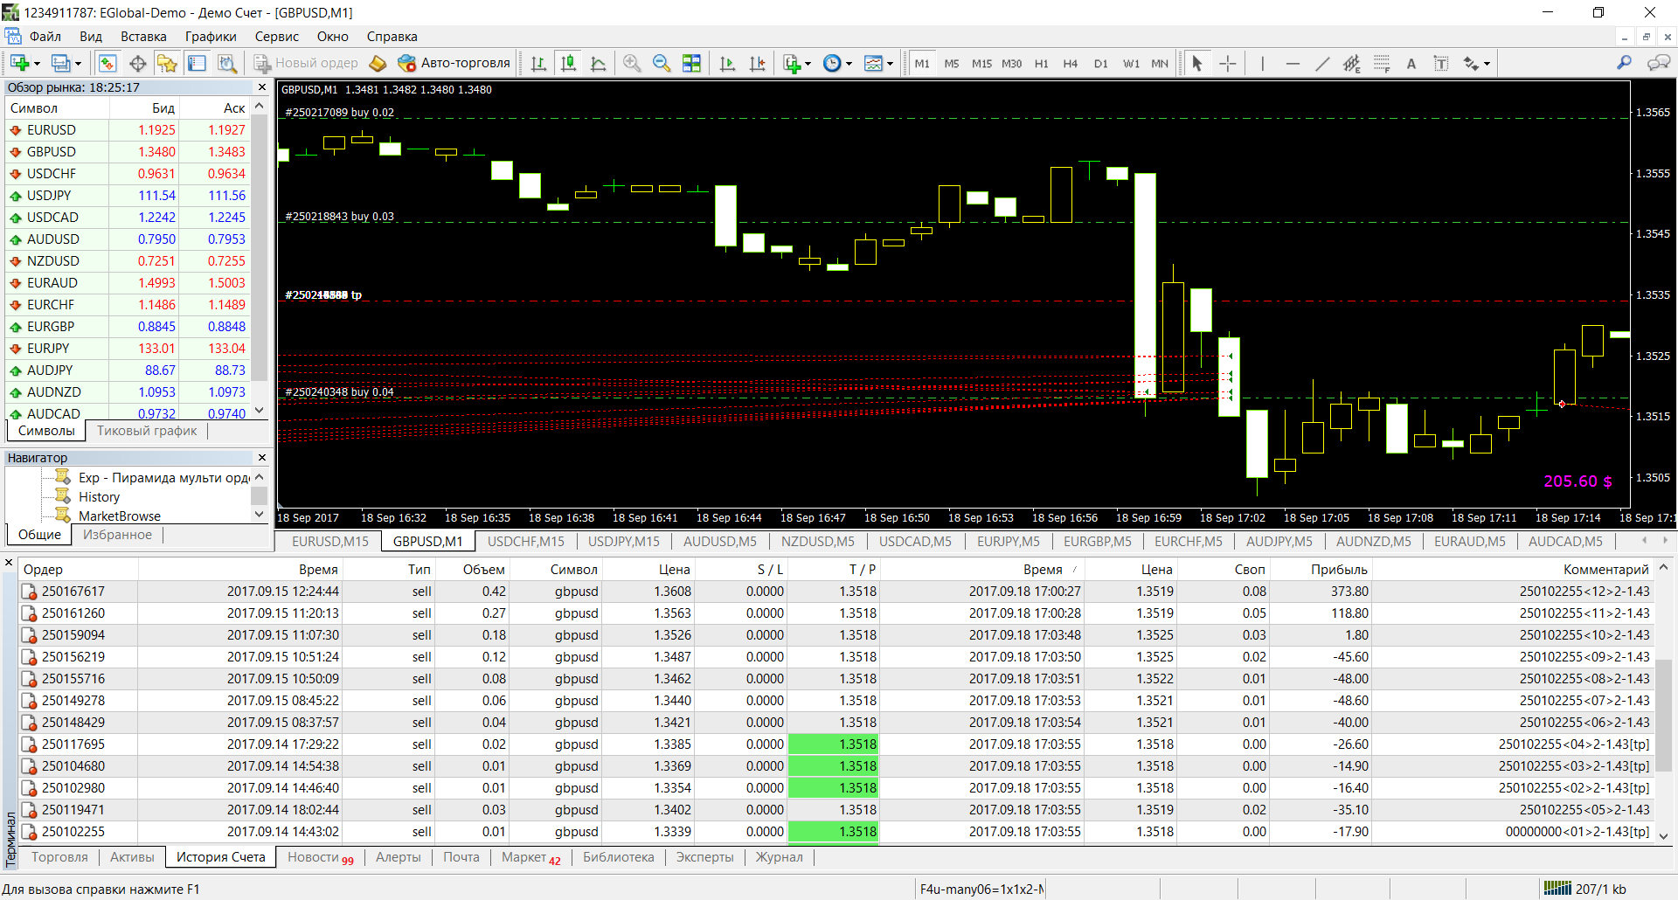Switch to EURUSD,M15 chart tab
Image resolution: width=1678 pixels, height=900 pixels.
coord(330,542)
